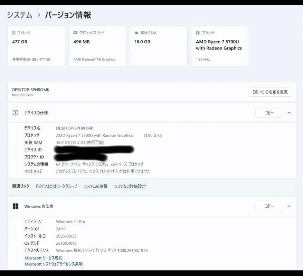Click the バージョン情報 page title
This screenshot has height=276, width=303.
pos(68,15)
